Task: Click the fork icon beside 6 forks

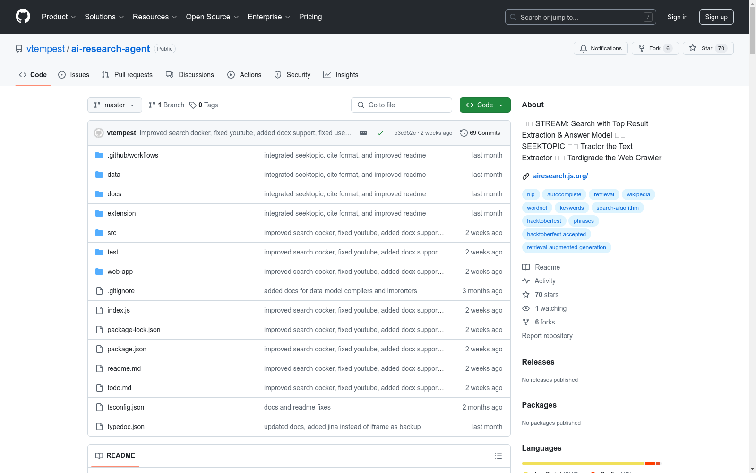Action: click(526, 322)
